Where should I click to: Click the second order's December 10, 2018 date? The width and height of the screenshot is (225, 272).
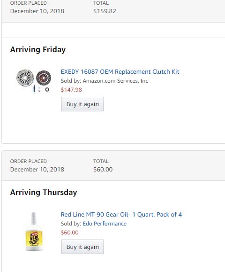(37, 169)
